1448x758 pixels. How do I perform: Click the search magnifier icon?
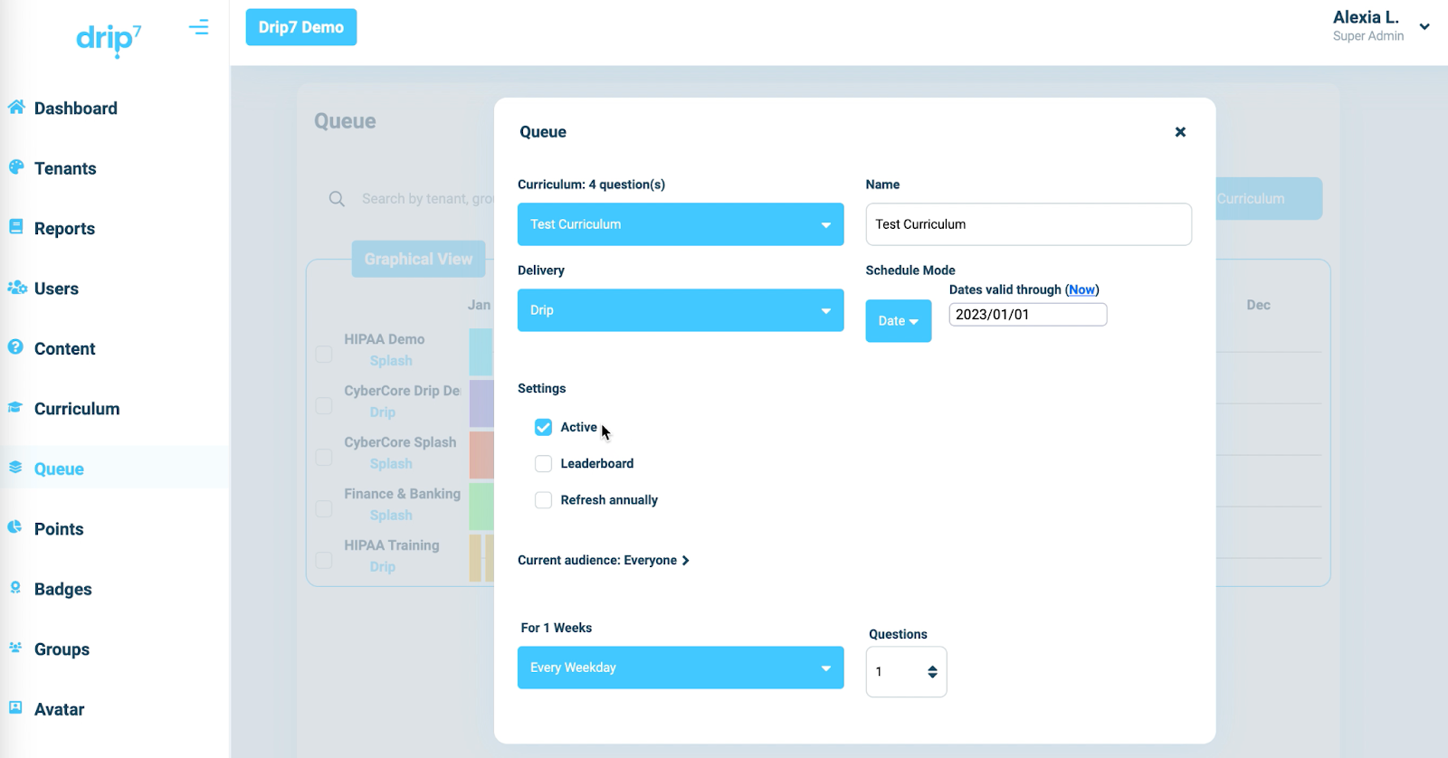coord(337,199)
